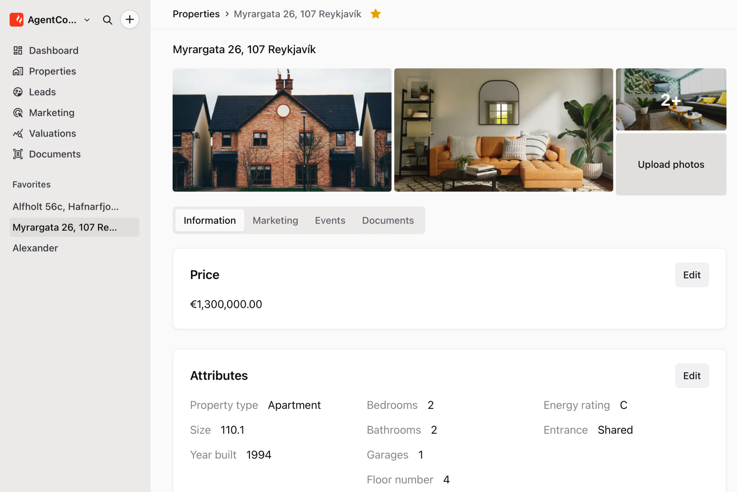This screenshot has height=492, width=737.
Task: Select the Alexander favorites entry
Action: pos(35,247)
